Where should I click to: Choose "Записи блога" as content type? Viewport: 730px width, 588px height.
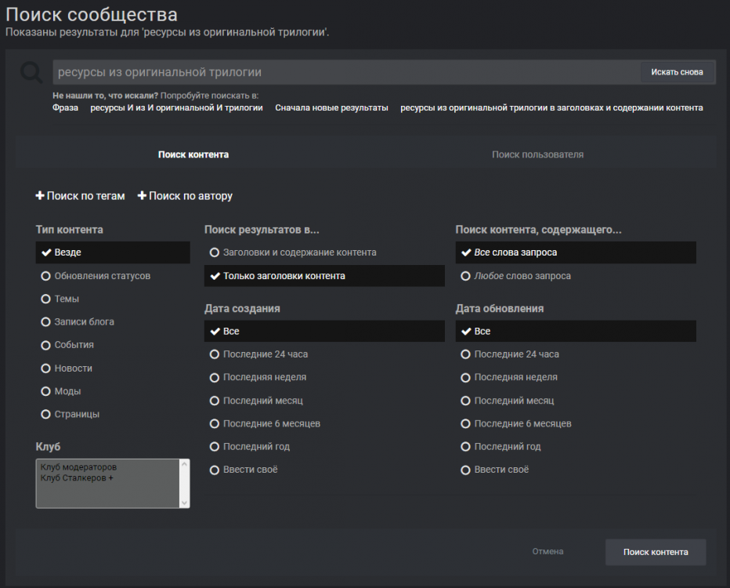click(x=79, y=321)
